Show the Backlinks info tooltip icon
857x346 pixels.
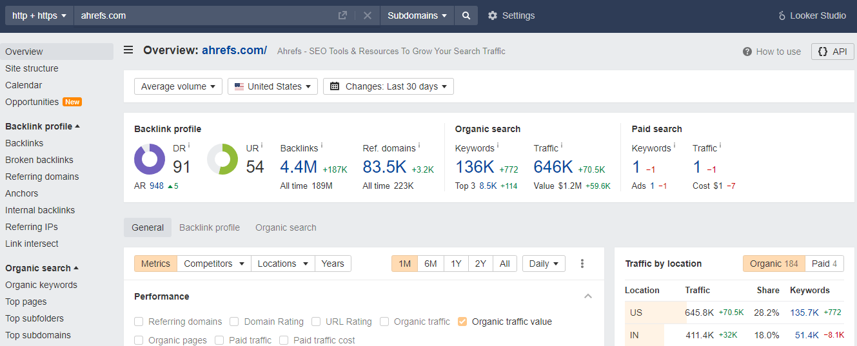322,146
